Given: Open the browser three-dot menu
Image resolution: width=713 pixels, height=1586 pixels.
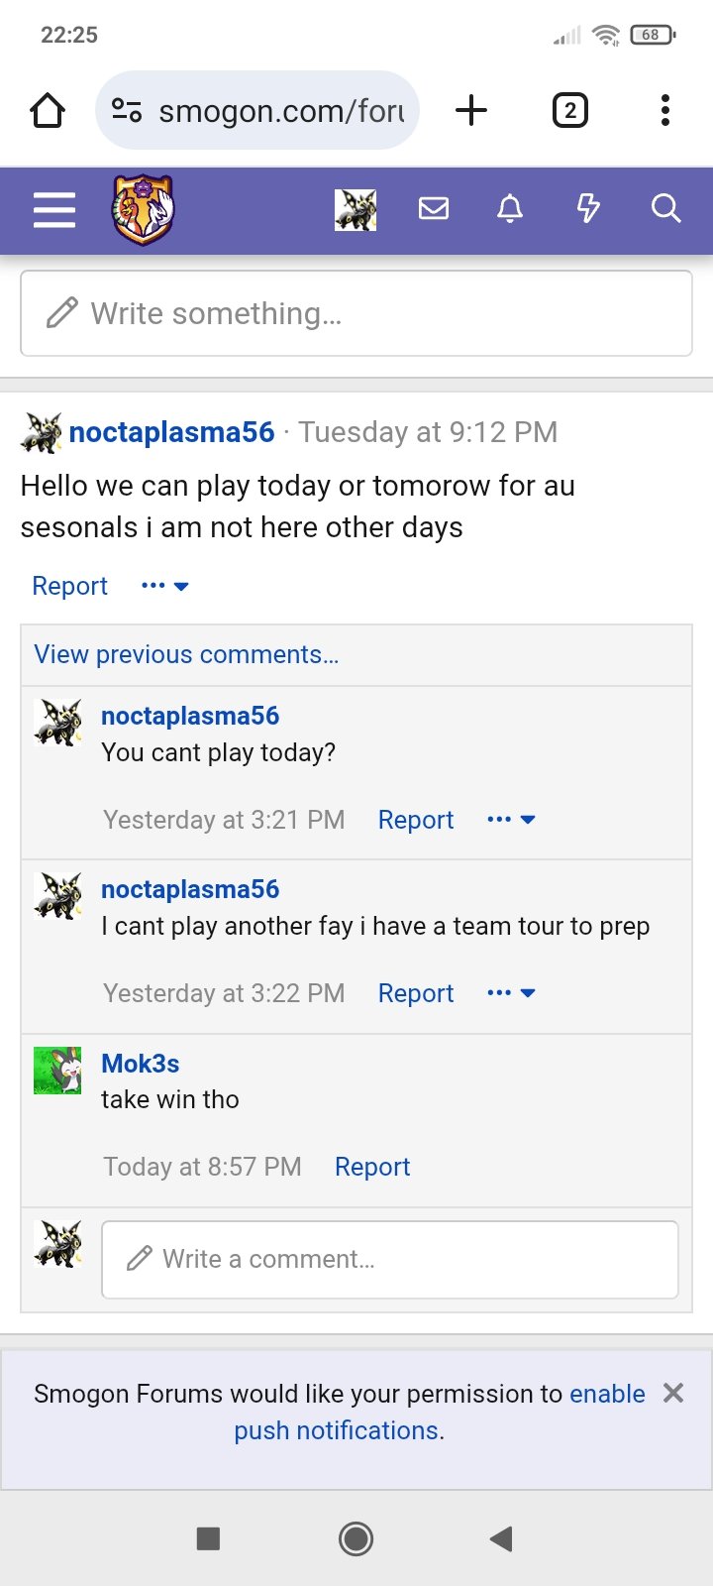Looking at the screenshot, I should click(x=665, y=110).
